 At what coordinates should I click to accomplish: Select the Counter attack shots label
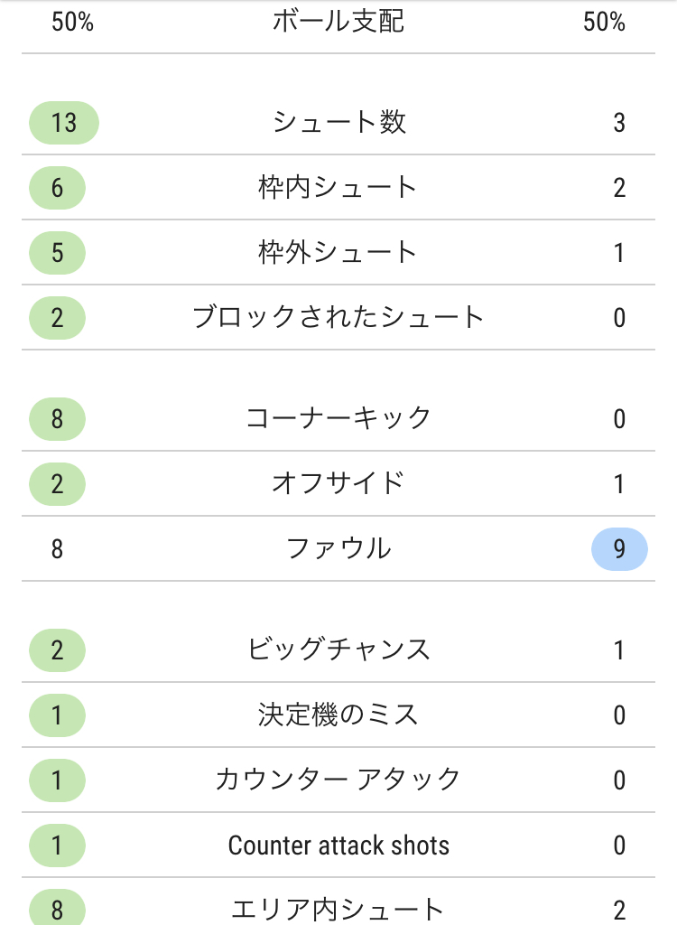(x=338, y=845)
